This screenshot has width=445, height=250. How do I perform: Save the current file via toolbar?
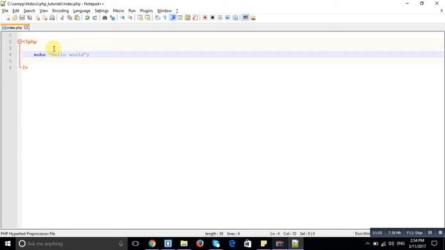pos(22,18)
